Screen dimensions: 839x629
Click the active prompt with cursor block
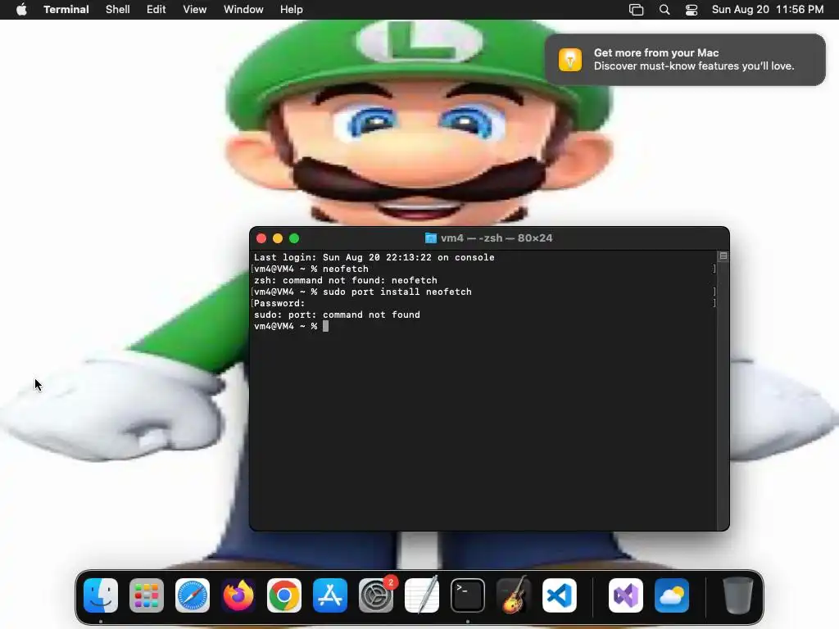click(x=291, y=326)
